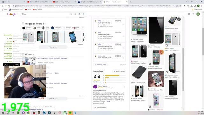The width and height of the screenshot is (204, 115).
Task: Open the Videos section options menu
Action: (34, 54)
